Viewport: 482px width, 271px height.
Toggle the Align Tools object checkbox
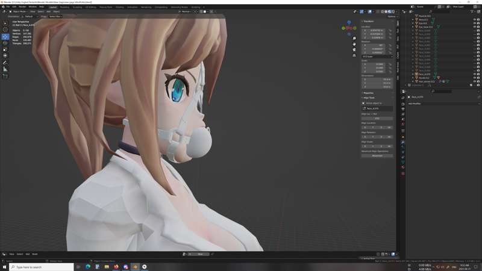pos(363,103)
